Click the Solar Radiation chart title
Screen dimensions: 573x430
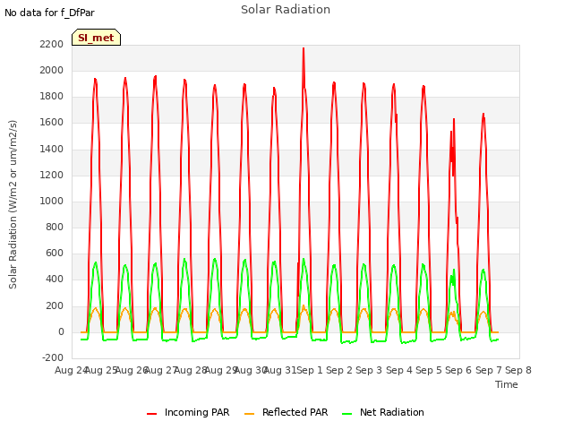click(286, 10)
